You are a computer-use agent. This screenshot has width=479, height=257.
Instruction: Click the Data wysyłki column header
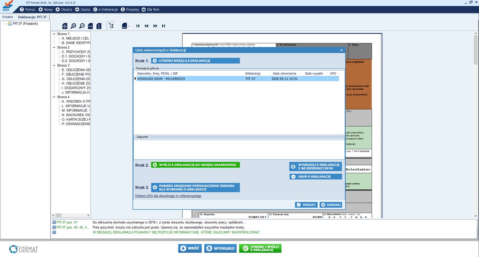[314, 74]
